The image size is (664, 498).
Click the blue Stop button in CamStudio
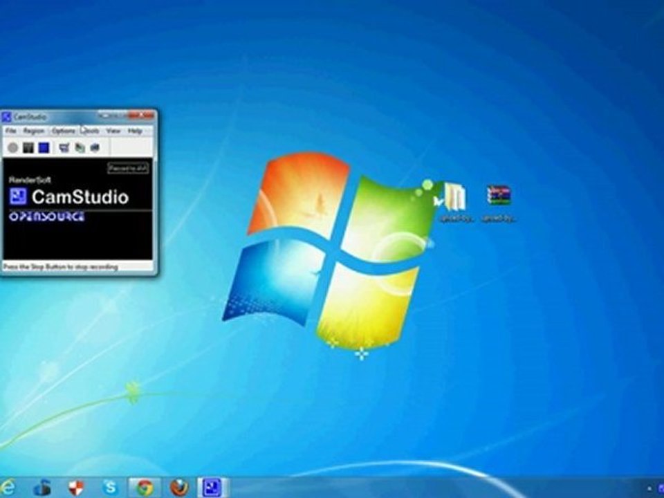(44, 147)
